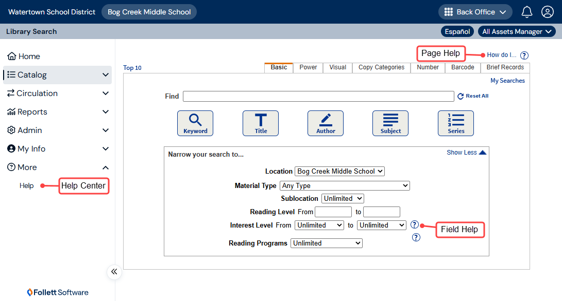Click the Keyword search icon button
562x301 pixels.
[195, 123]
